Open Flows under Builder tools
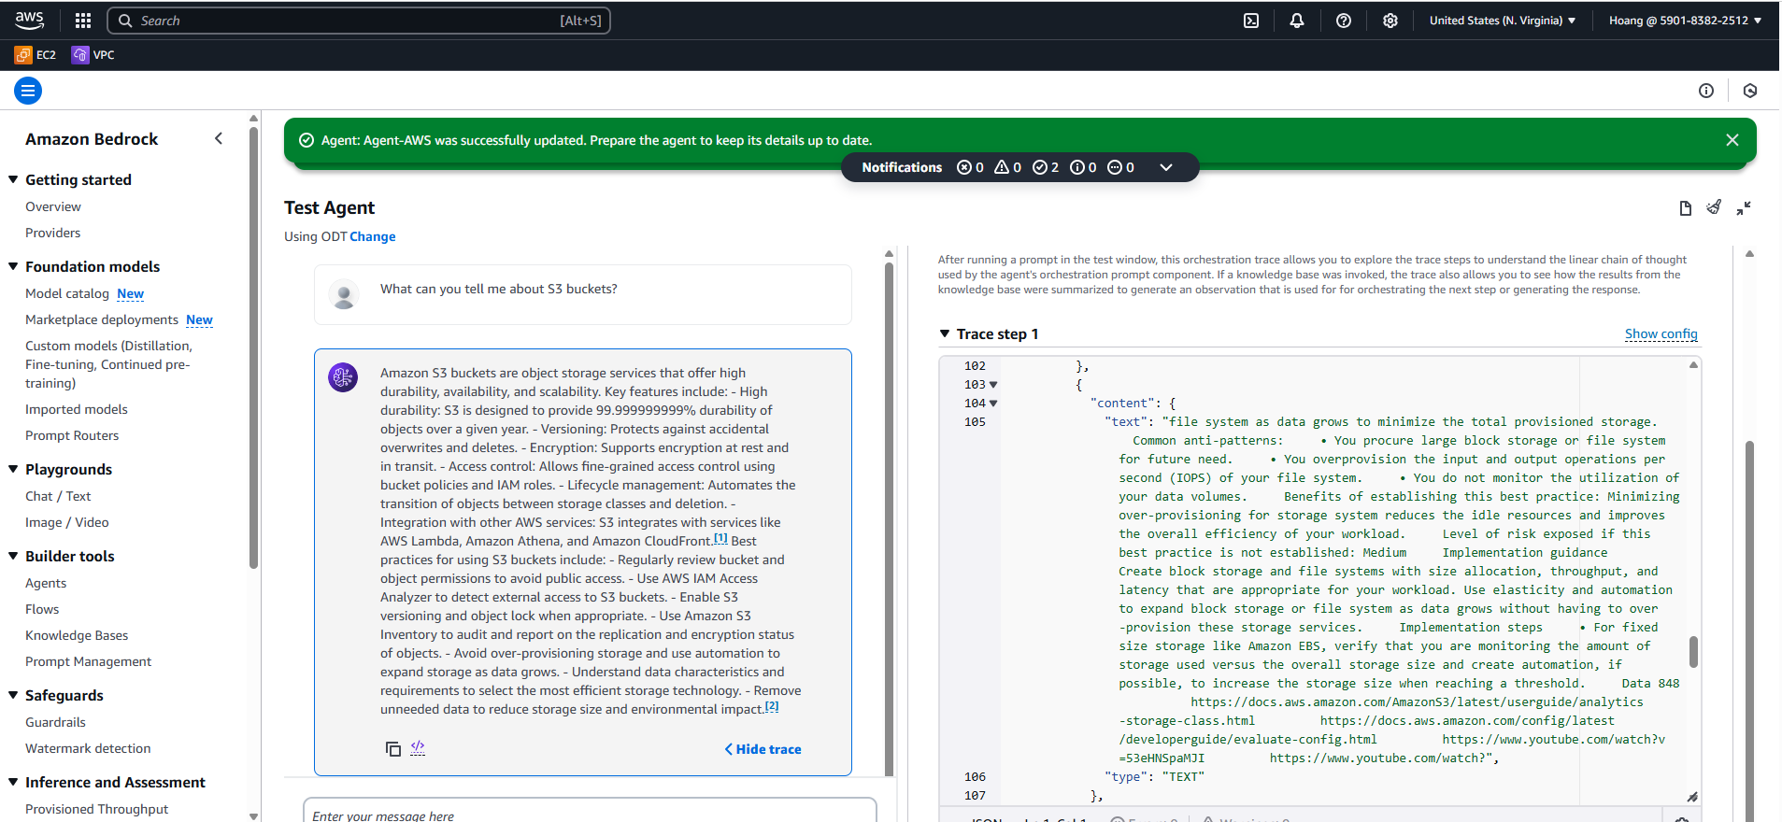This screenshot has width=1782, height=822. 42,609
